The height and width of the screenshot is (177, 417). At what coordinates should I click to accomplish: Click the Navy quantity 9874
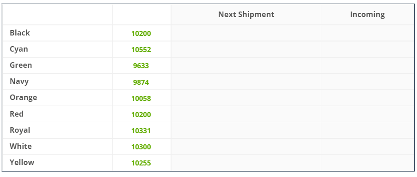[x=141, y=83]
